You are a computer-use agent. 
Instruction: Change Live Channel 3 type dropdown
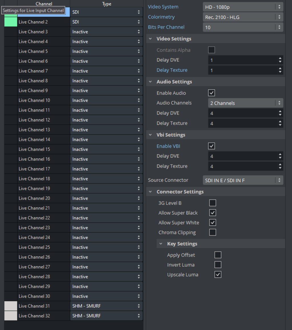106,32
